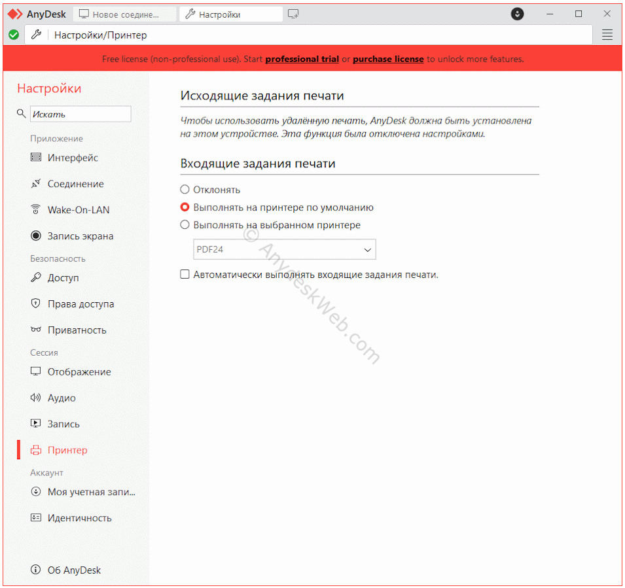Click the Интерфейс sidebar icon

(x=36, y=158)
